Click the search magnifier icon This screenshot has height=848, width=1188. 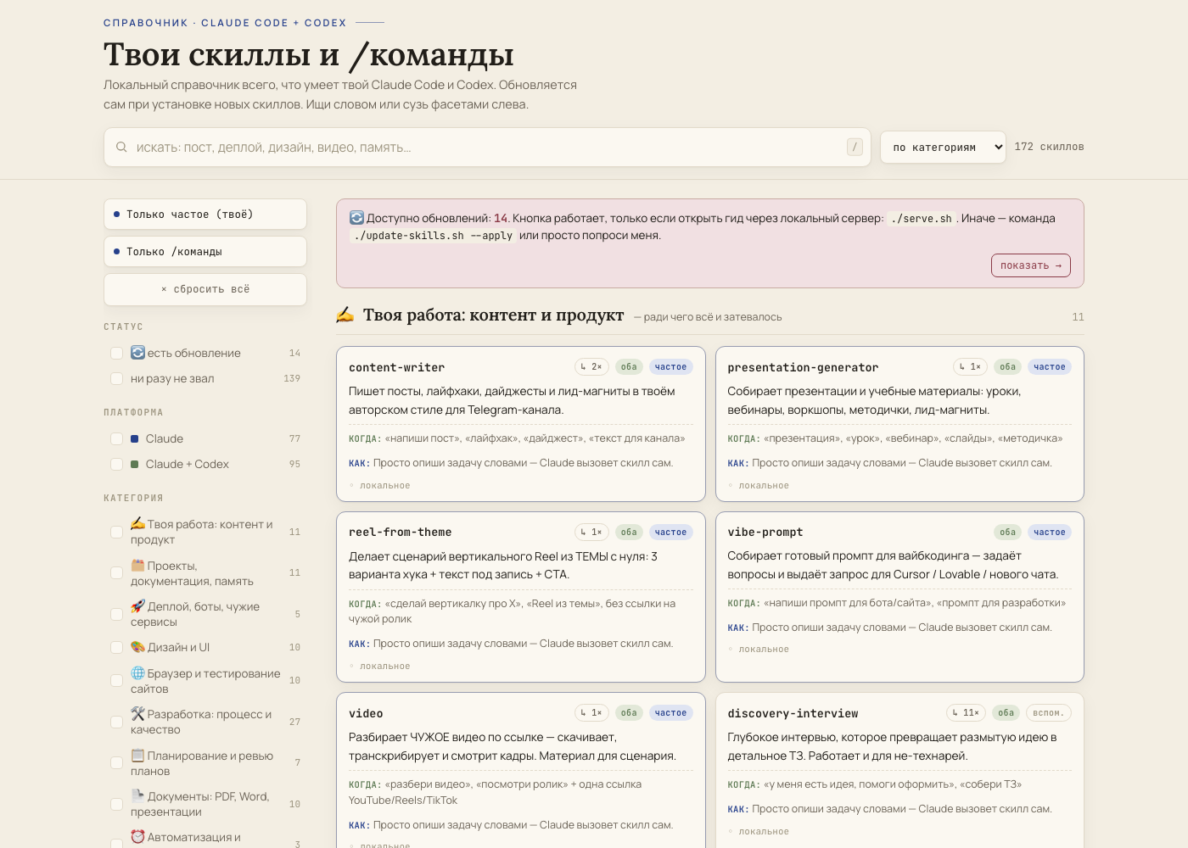click(121, 147)
